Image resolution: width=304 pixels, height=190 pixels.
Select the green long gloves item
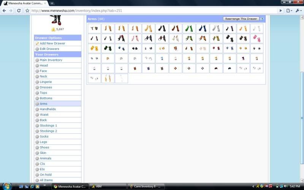coord(189,28)
